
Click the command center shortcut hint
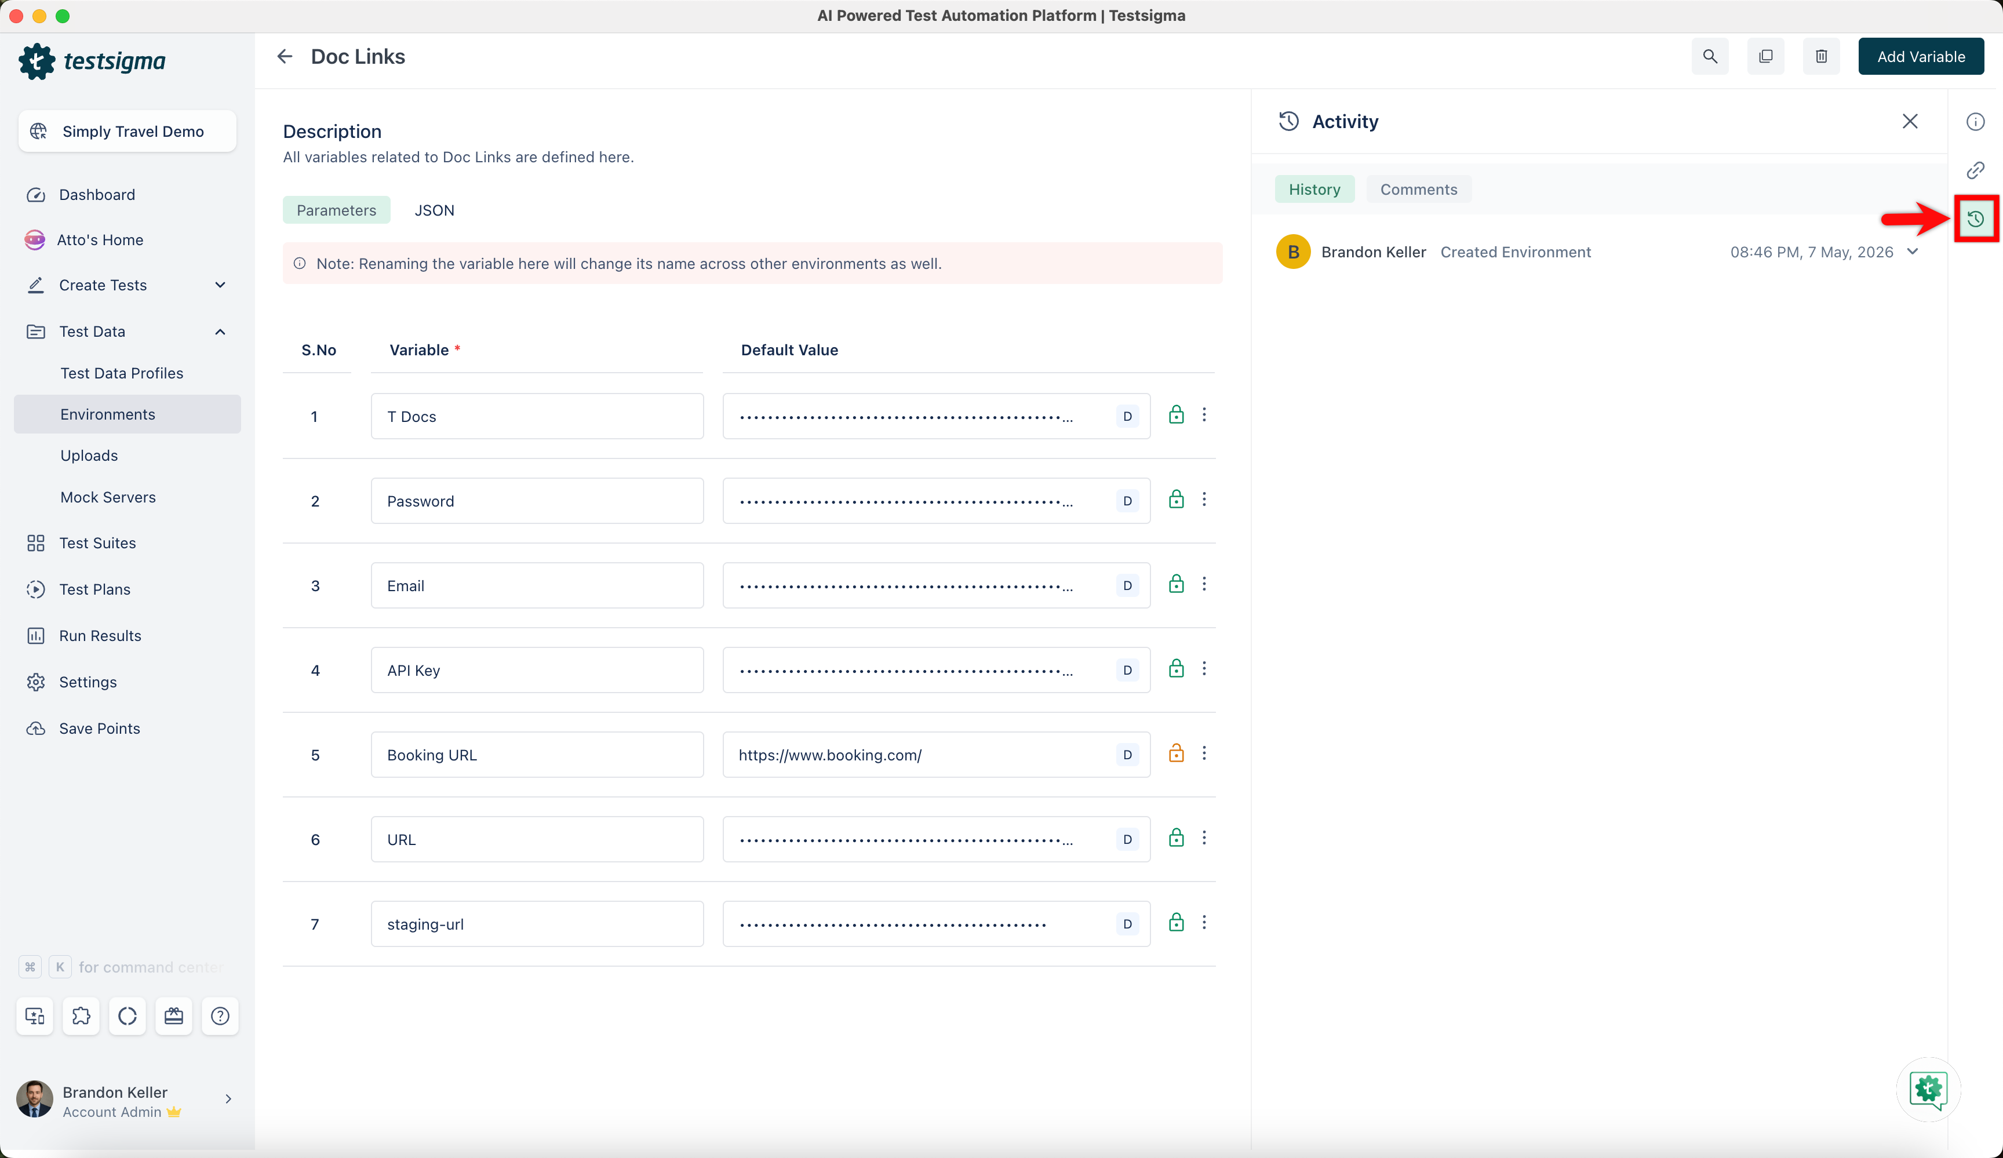pyautogui.click(x=122, y=967)
